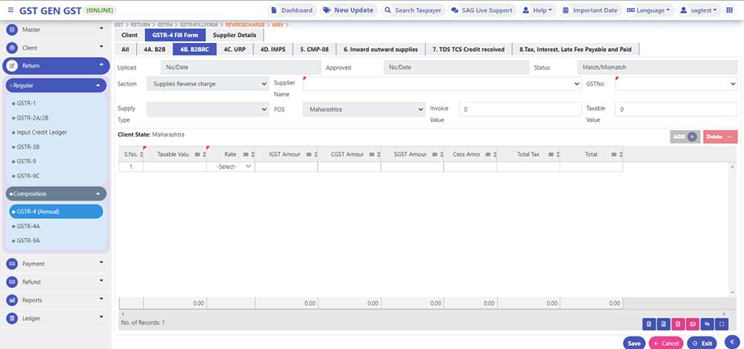Switch to the 4C. URP tab
The height and width of the screenshot is (349, 744).
point(234,50)
